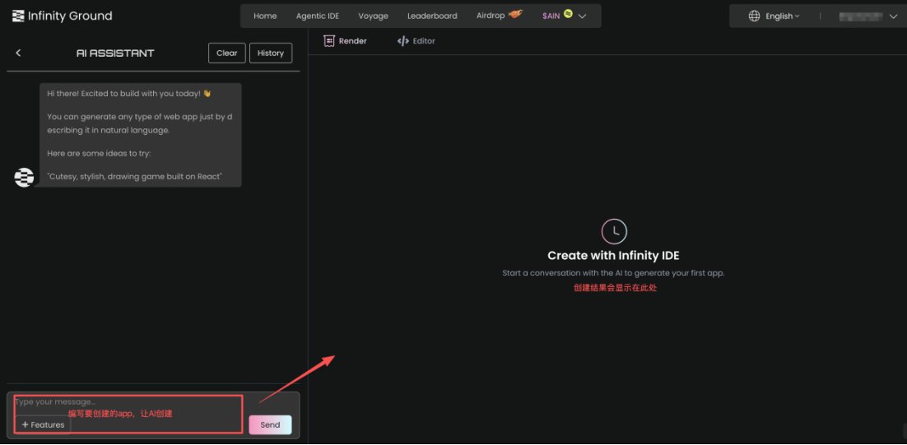Click the AI ASSISTANT panel title
This screenshot has width=907, height=445.
coord(115,53)
